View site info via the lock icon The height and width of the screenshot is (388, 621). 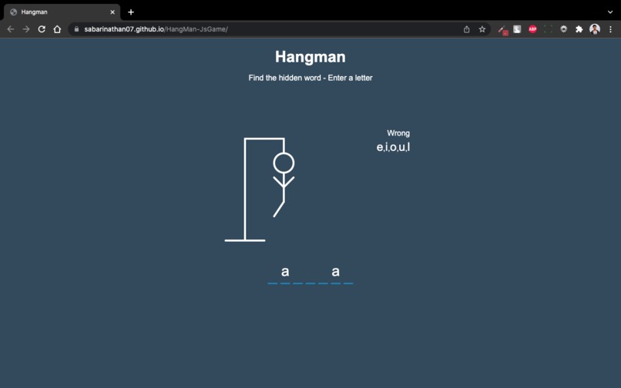click(x=76, y=29)
